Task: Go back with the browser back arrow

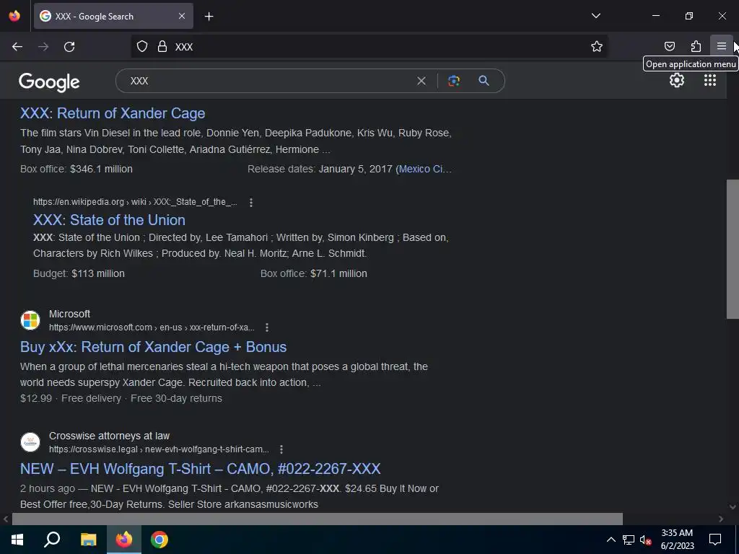Action: coord(17,47)
